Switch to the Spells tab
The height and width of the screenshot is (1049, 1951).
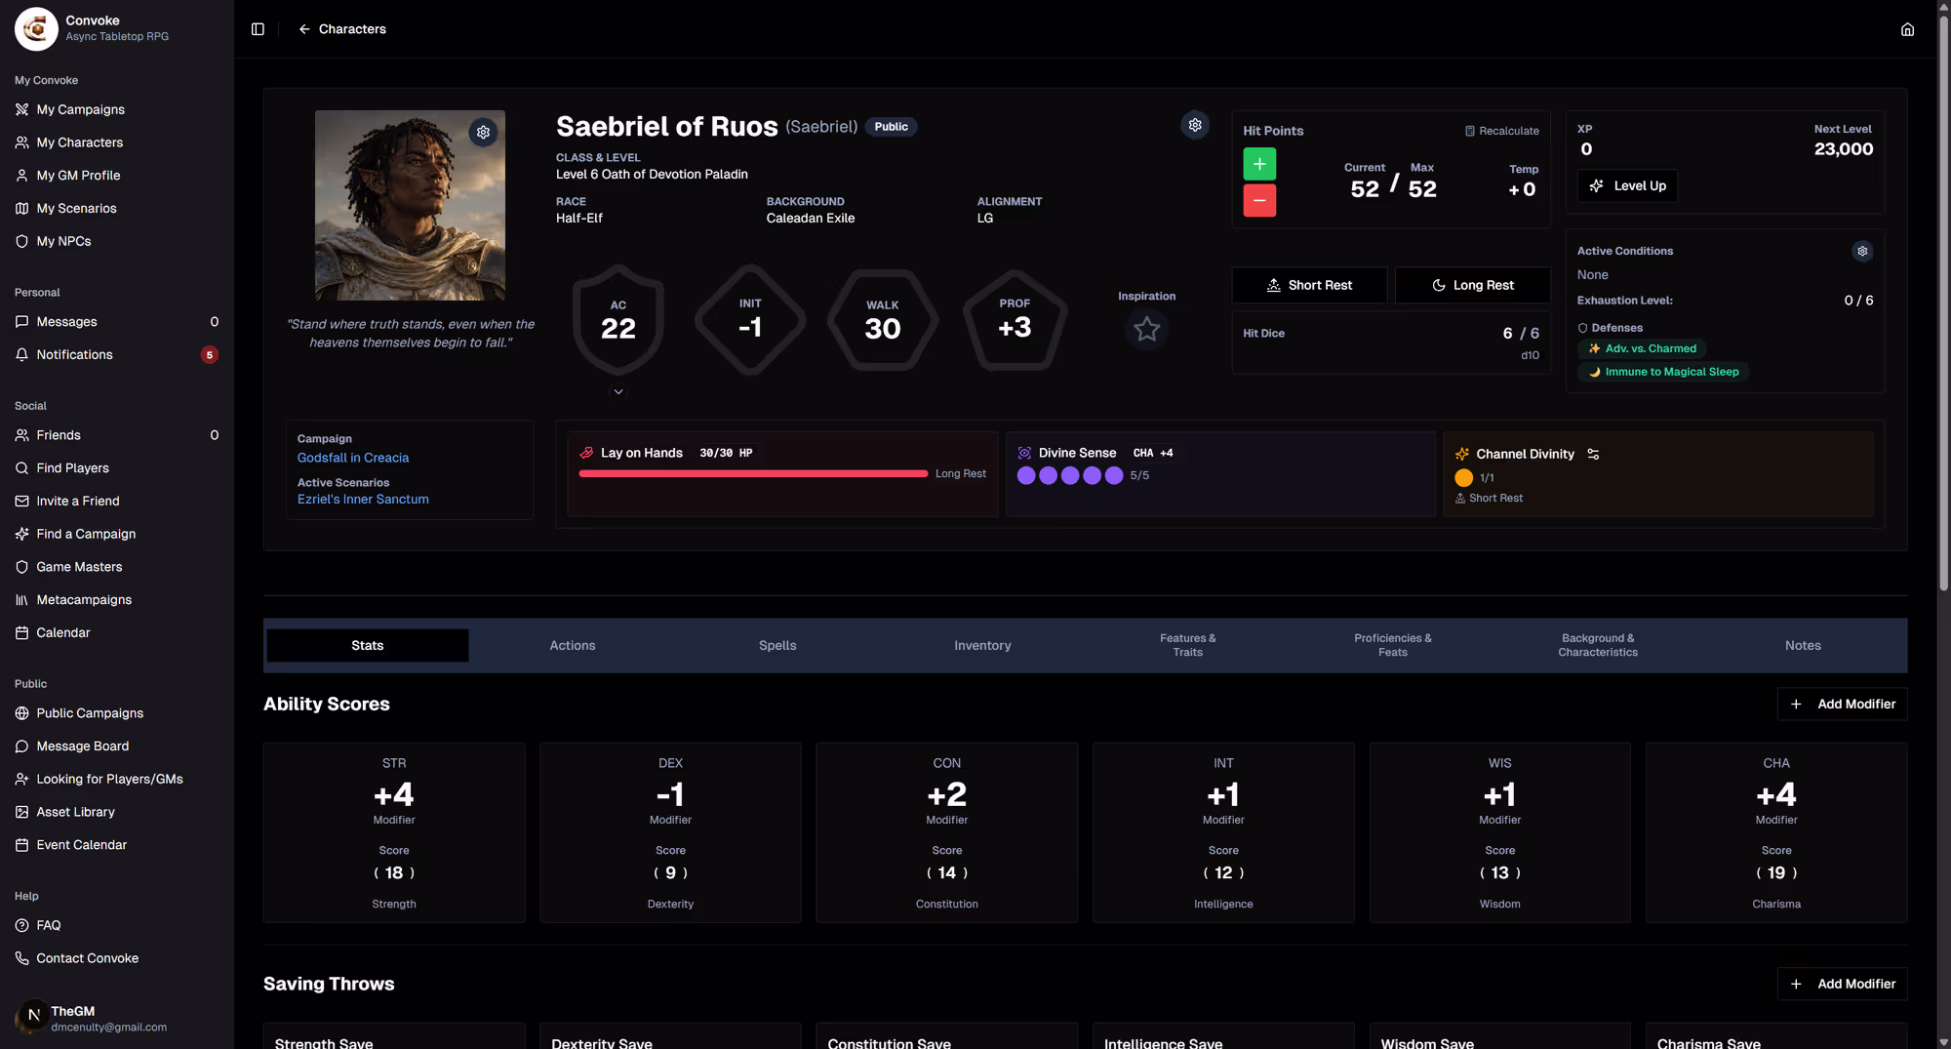[777, 646]
